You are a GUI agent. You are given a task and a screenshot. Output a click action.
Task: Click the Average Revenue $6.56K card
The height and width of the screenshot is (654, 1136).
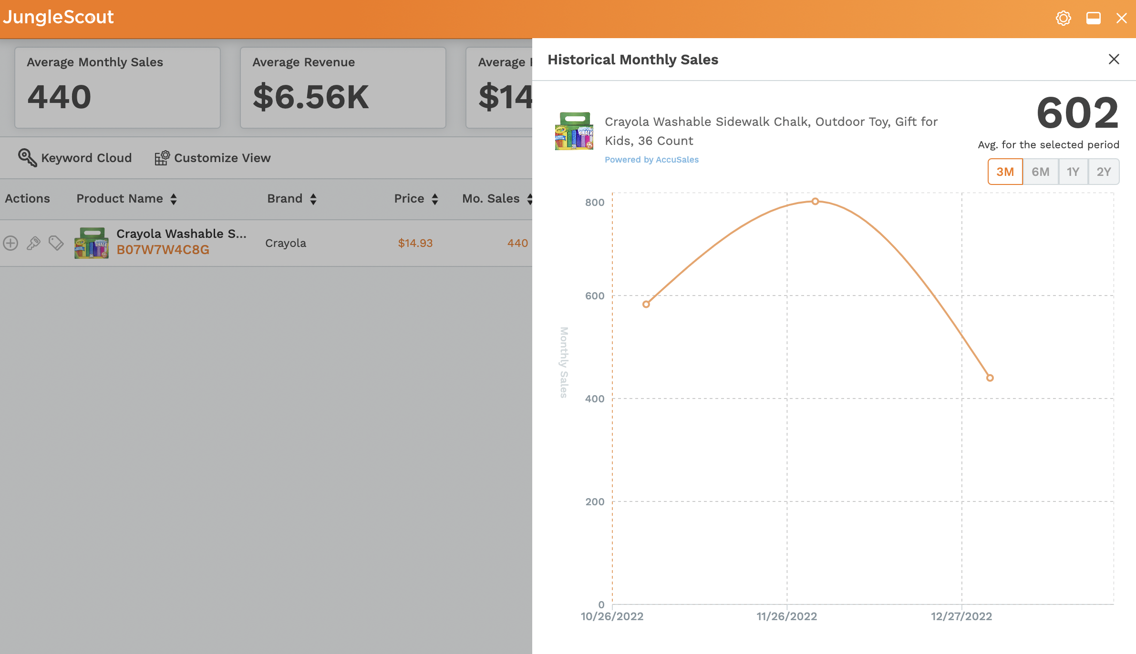(343, 88)
